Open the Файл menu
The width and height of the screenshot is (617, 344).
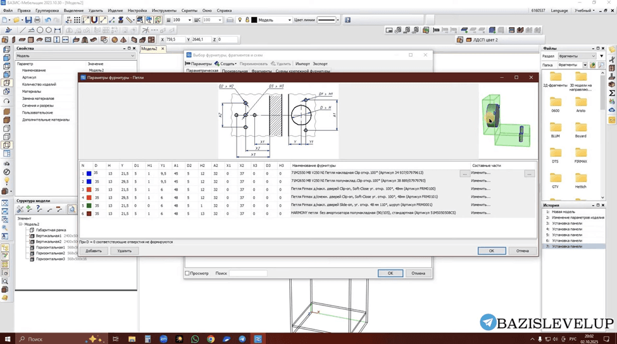pos(8,11)
